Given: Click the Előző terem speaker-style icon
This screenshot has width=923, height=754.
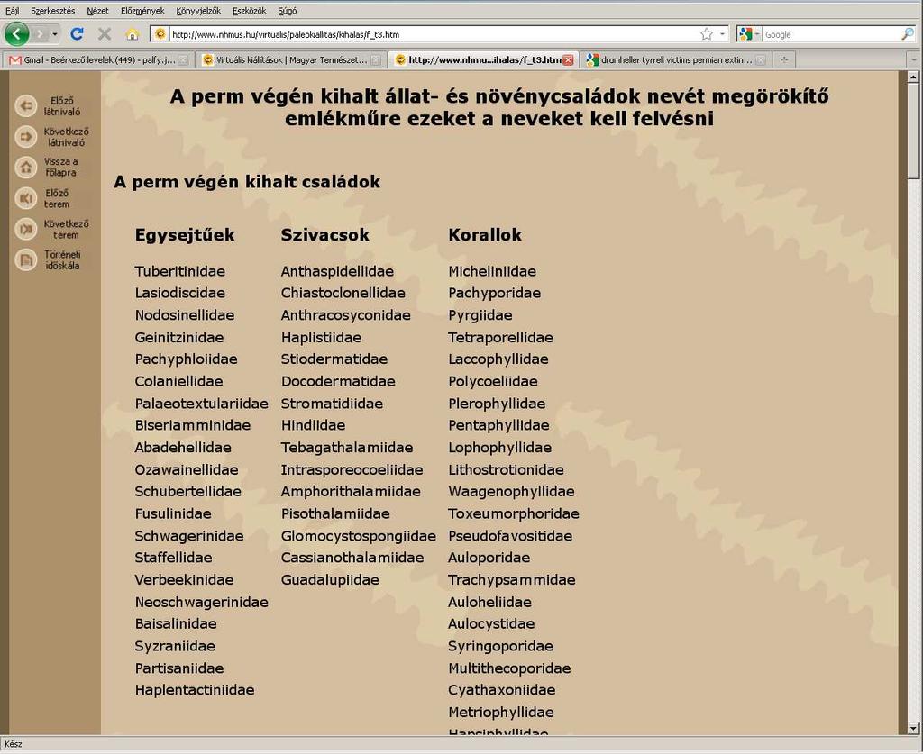Looking at the screenshot, I should 25,198.
